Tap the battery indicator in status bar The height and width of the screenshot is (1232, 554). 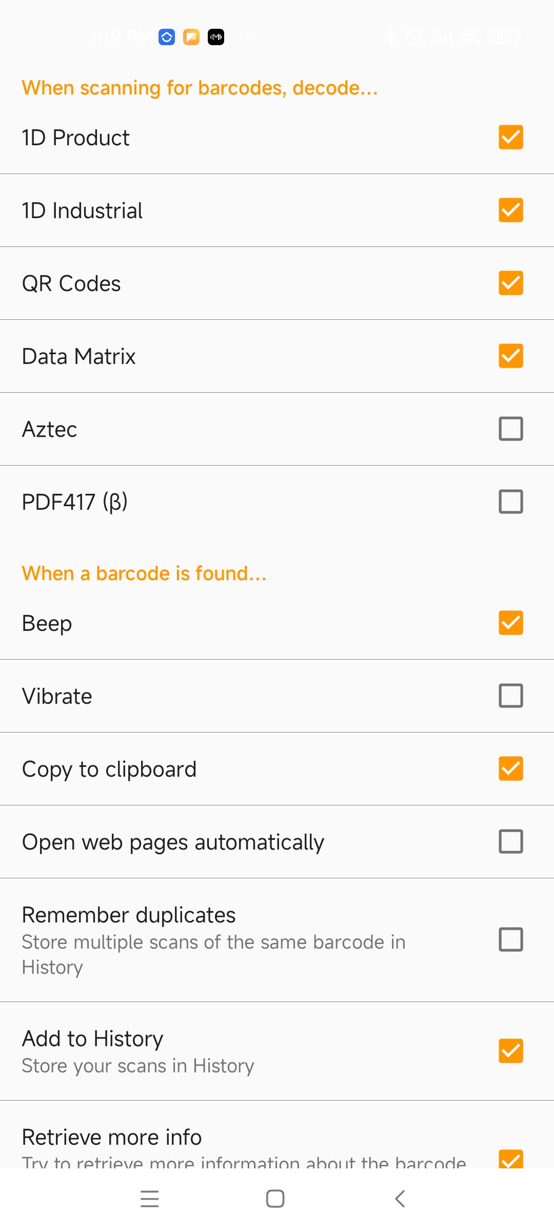504,37
